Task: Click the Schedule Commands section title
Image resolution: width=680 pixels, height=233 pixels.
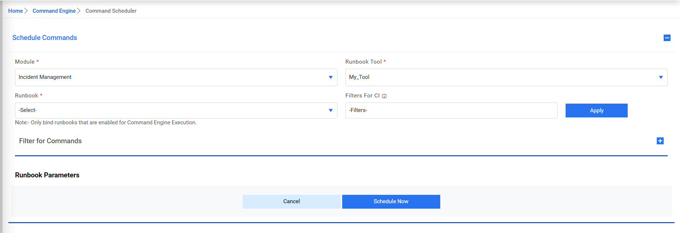Action: [45, 38]
